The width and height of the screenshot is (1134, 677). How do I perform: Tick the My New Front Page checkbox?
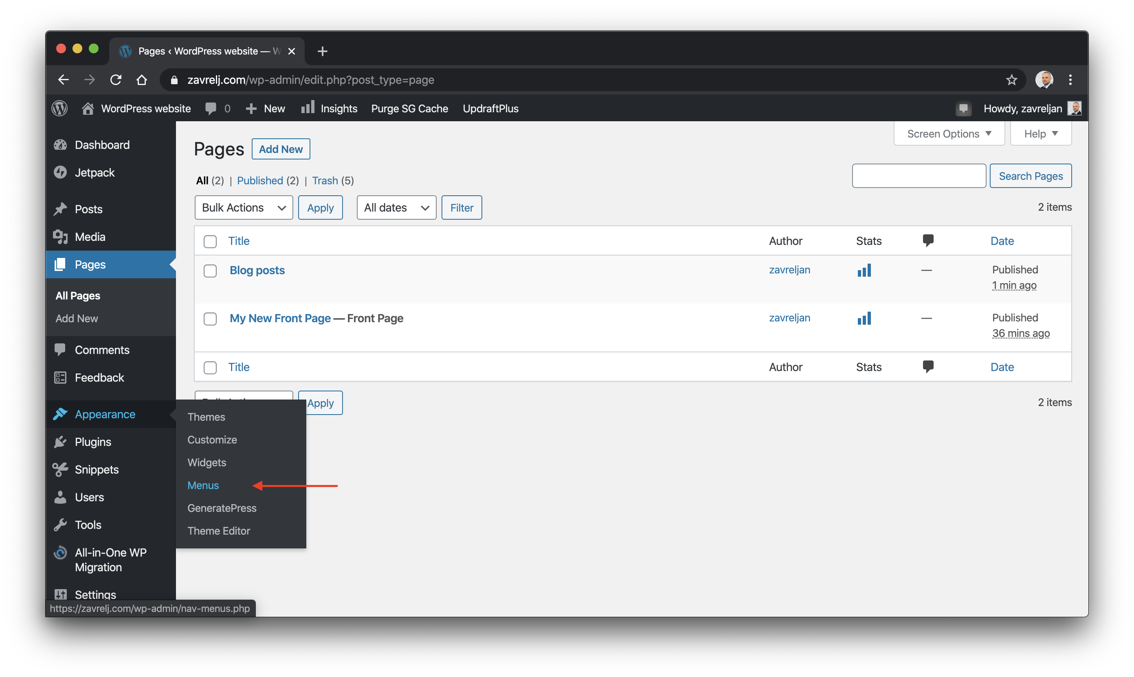coord(210,319)
